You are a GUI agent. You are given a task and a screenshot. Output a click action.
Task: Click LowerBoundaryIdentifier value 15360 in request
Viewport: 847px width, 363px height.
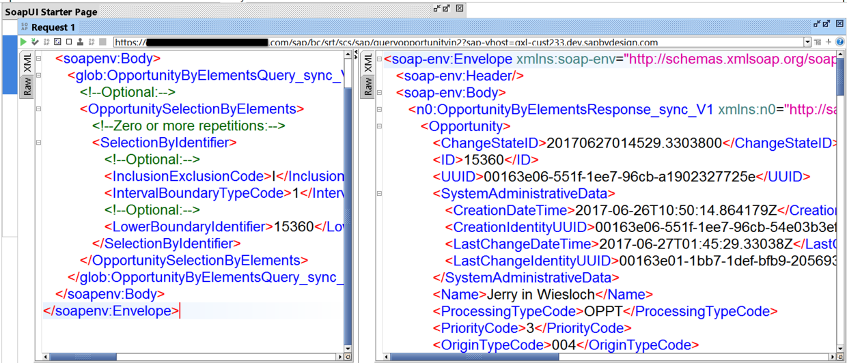293,227
